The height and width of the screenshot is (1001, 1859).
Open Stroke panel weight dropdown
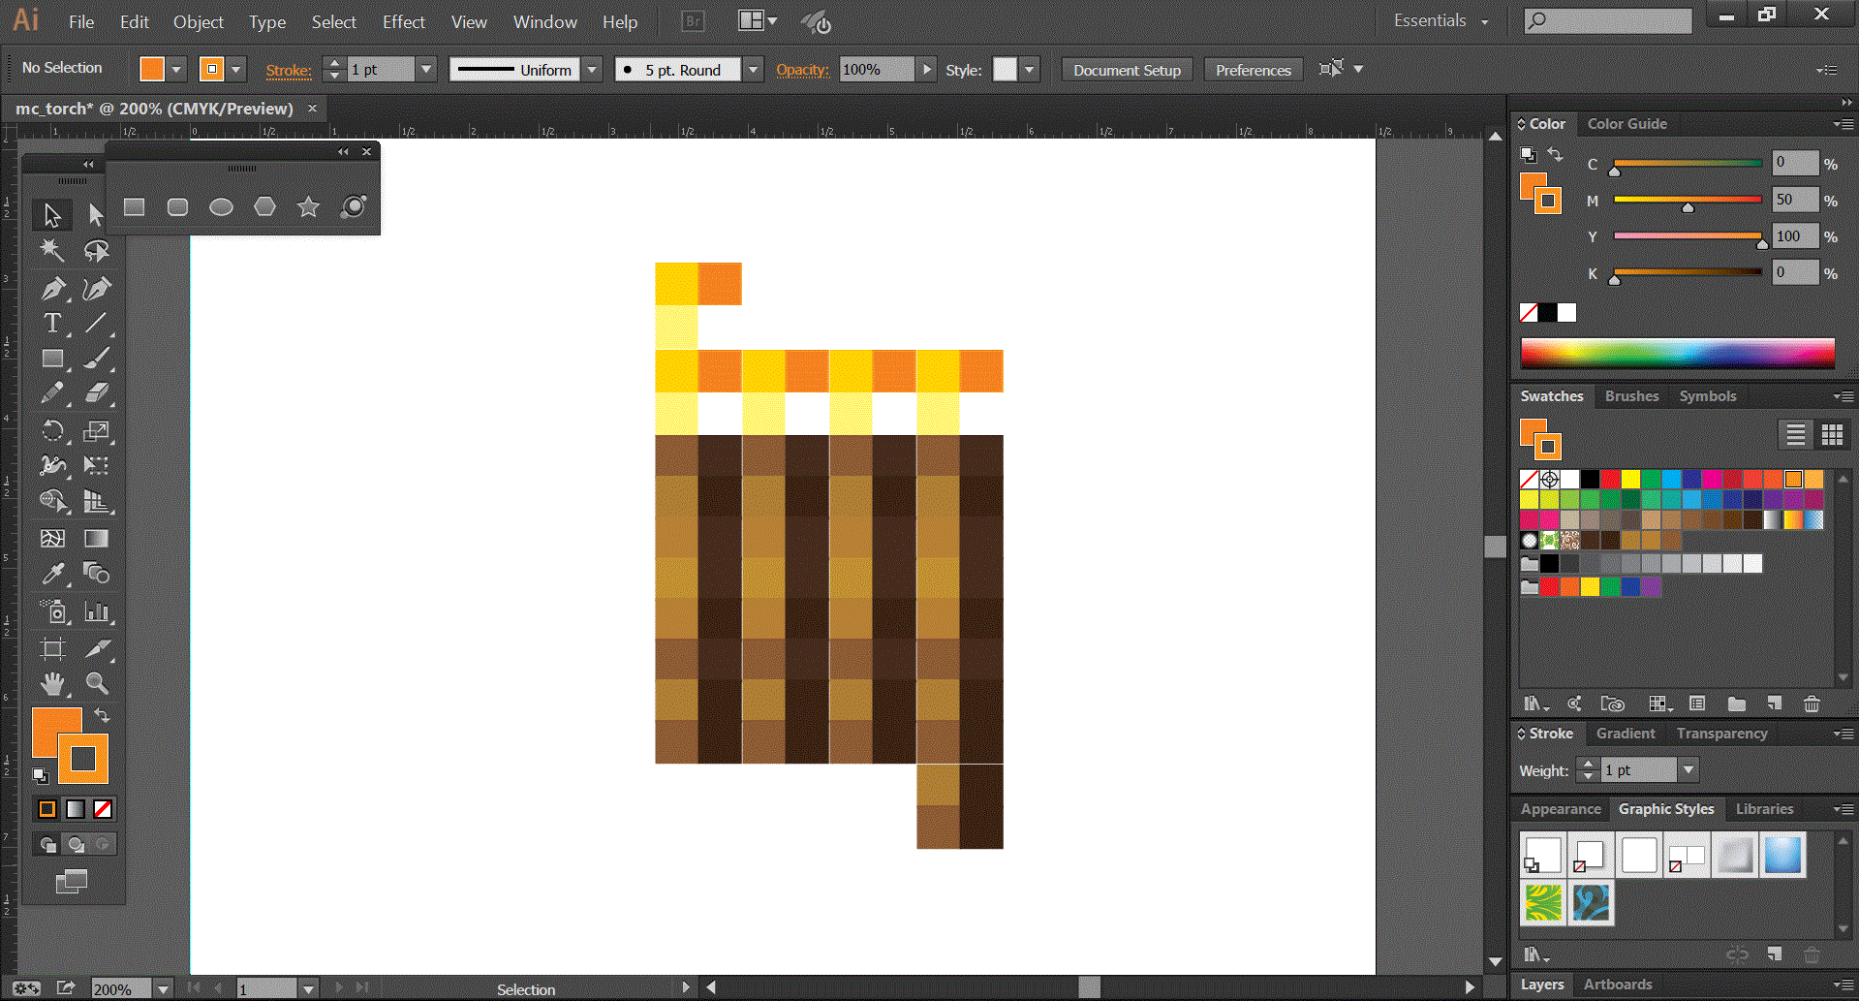point(1689,770)
